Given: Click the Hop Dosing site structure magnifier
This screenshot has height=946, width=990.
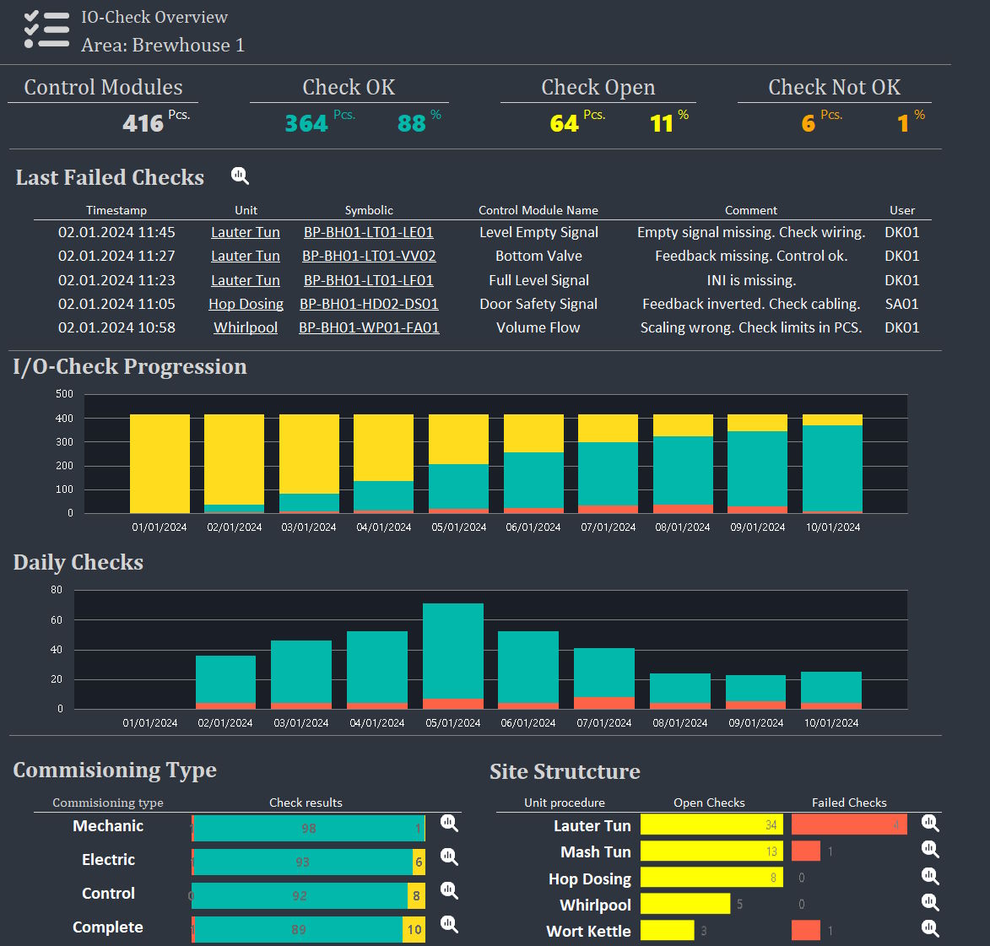Looking at the screenshot, I should tap(930, 876).
